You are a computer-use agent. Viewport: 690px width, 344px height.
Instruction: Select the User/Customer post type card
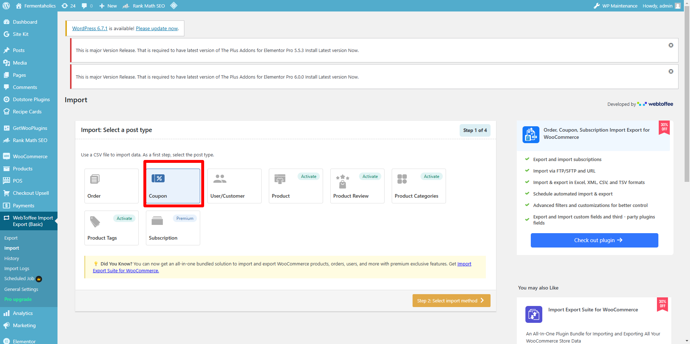point(234,186)
